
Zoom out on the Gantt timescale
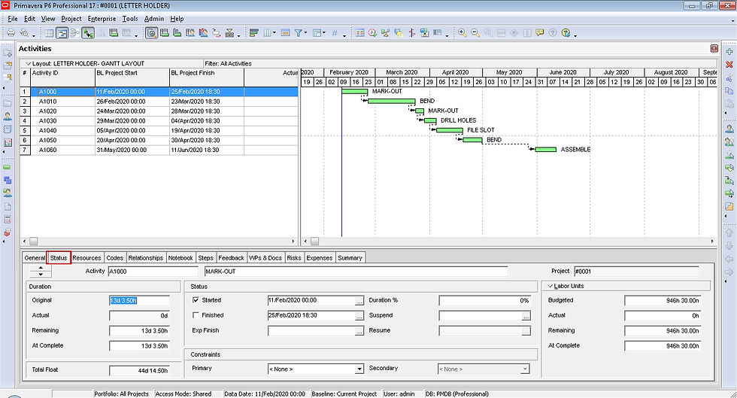pyautogui.click(x=475, y=33)
